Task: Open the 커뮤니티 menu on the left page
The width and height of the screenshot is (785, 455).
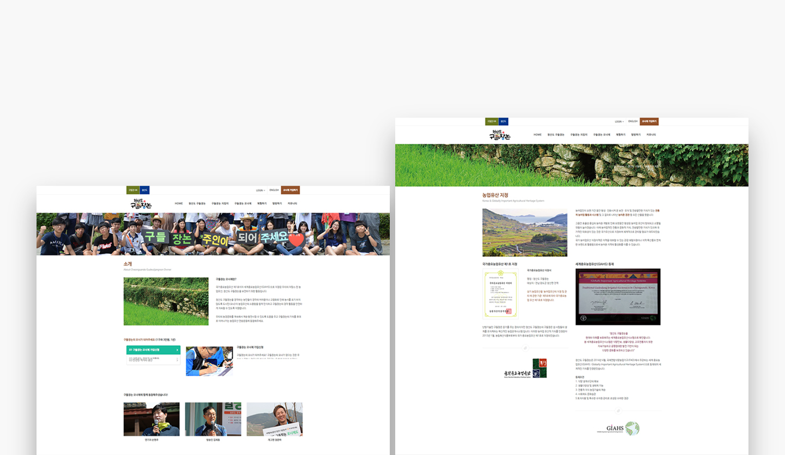Action: 292,203
